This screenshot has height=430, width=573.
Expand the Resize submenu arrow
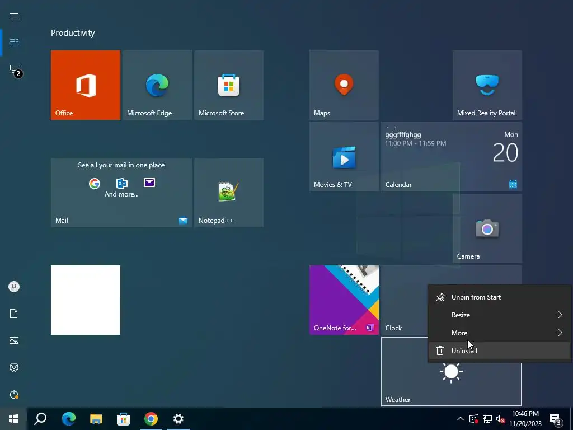pos(560,315)
